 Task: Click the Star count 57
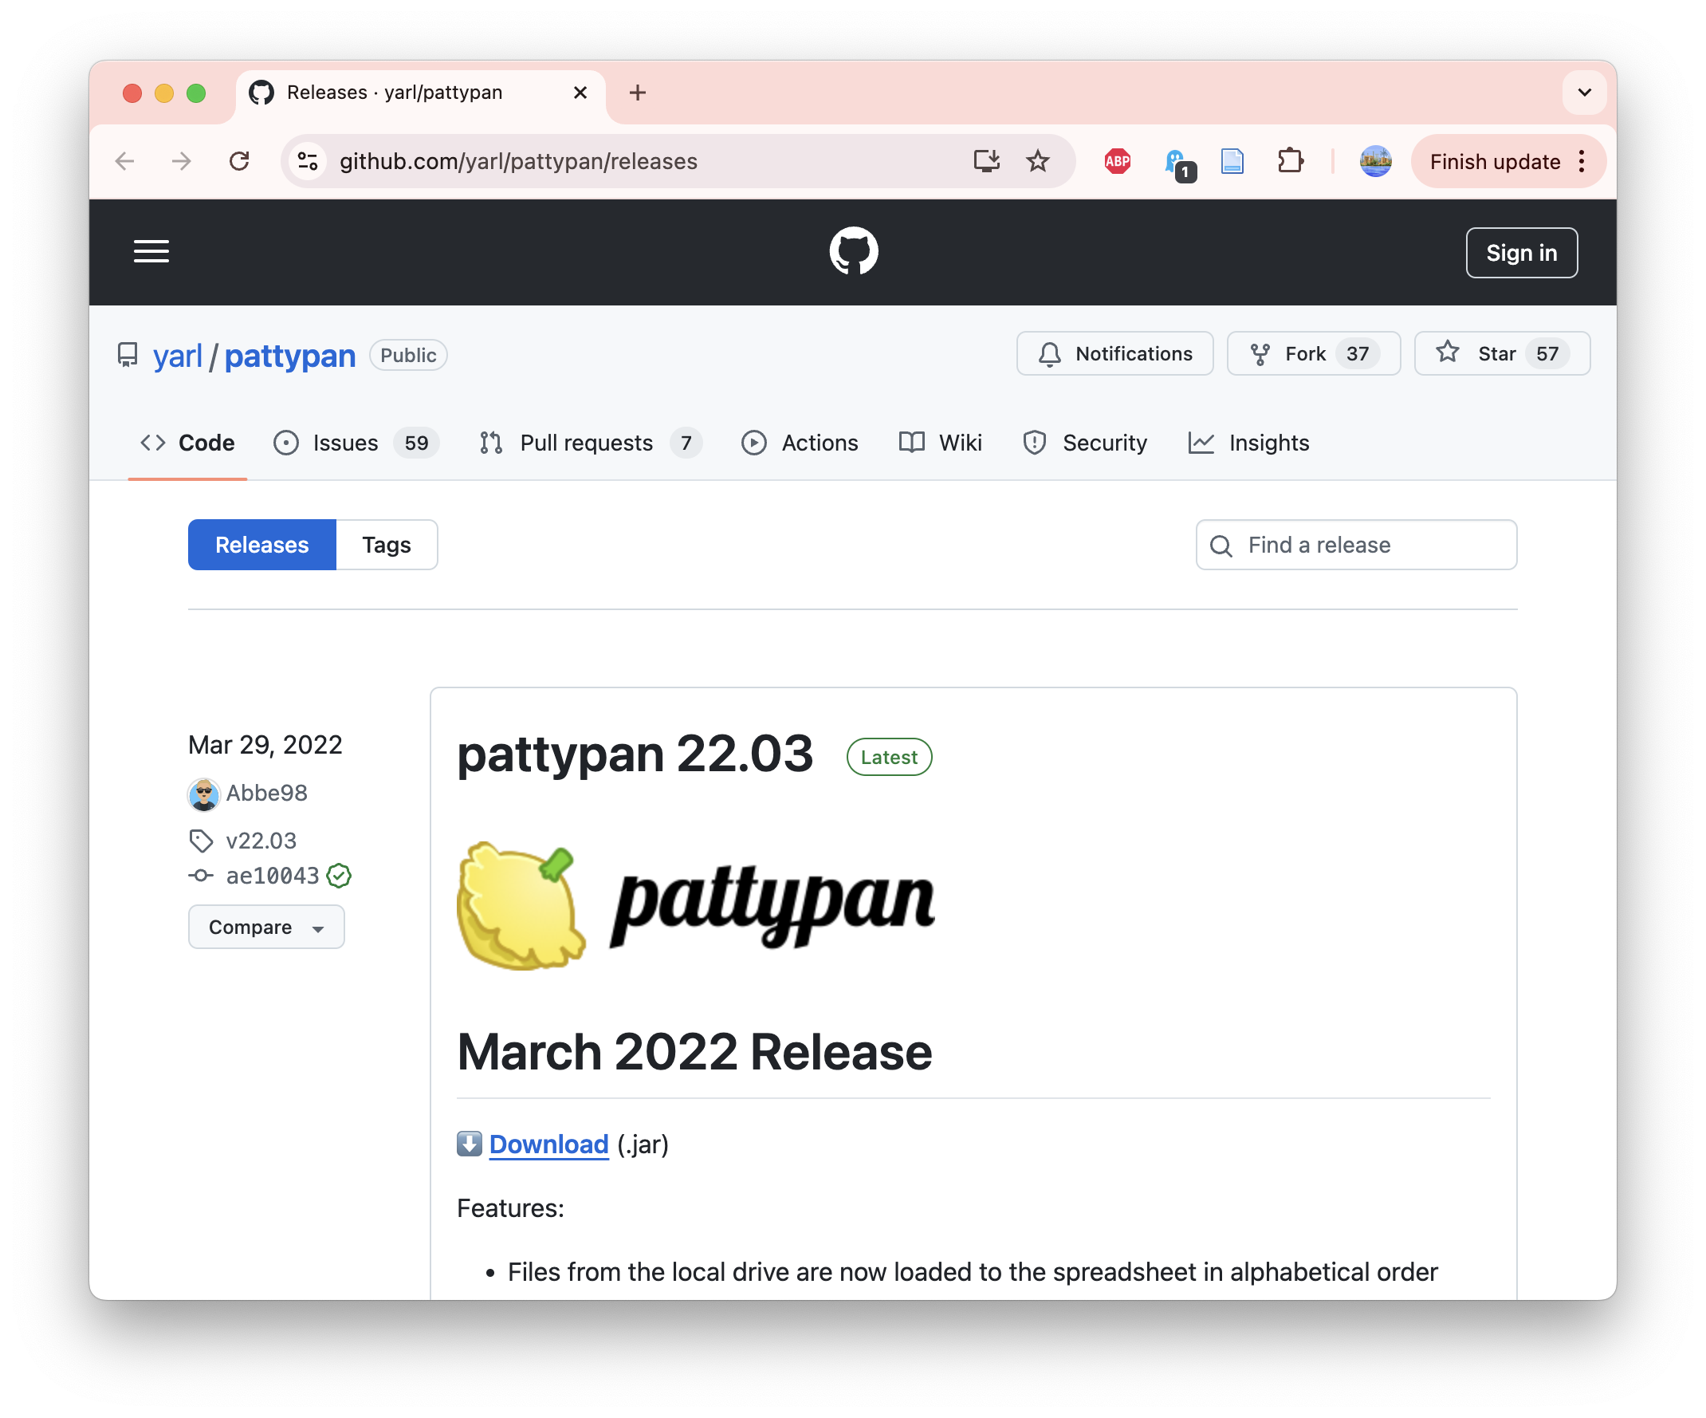point(1547,353)
